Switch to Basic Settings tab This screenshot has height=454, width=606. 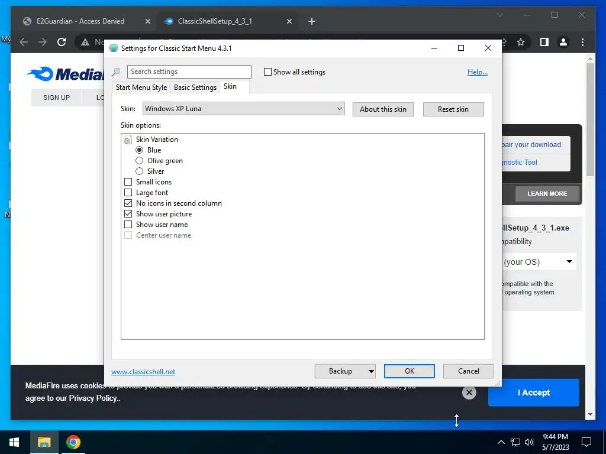pyautogui.click(x=195, y=87)
